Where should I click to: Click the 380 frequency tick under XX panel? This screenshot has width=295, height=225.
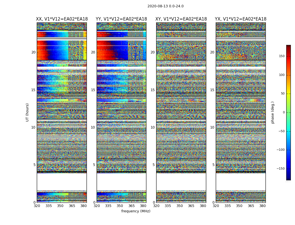pos(83,206)
